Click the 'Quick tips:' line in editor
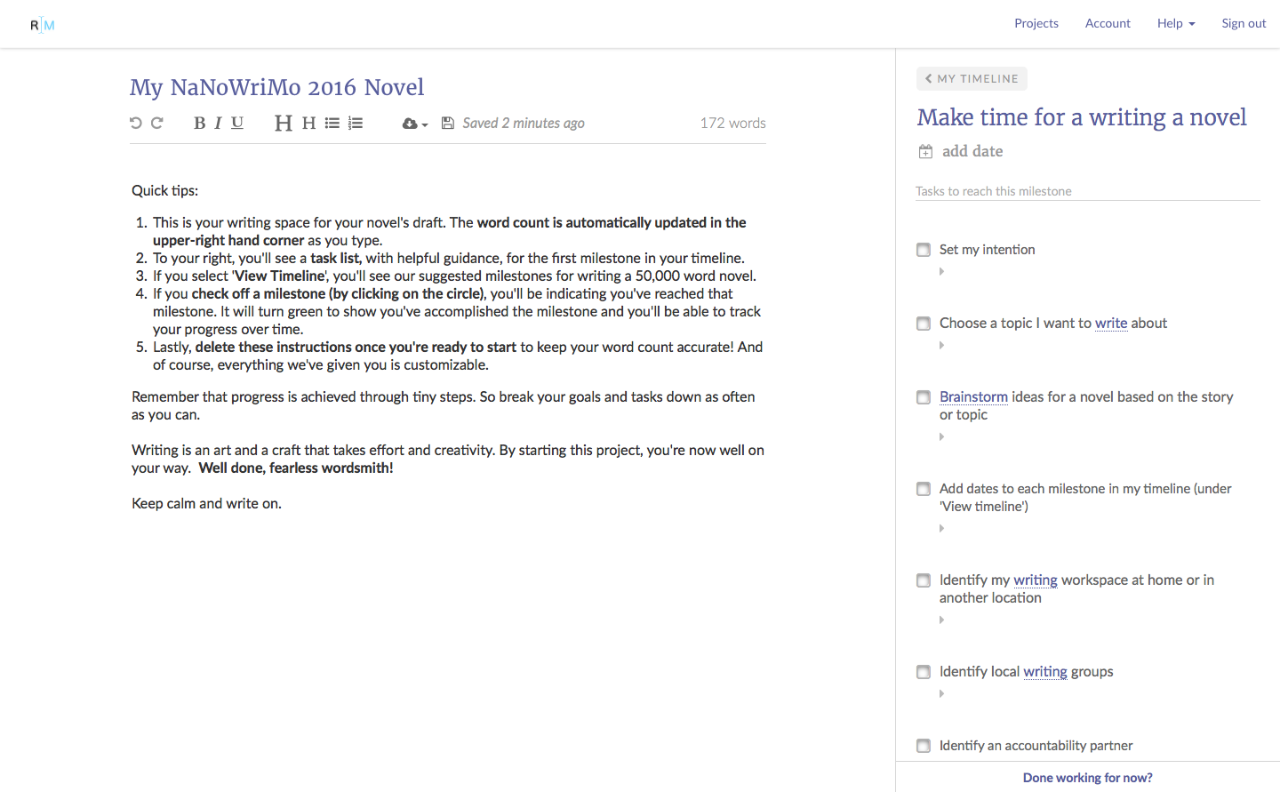 [x=165, y=191]
